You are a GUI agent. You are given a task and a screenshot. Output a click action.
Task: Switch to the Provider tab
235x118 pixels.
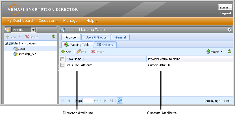coord(71,37)
